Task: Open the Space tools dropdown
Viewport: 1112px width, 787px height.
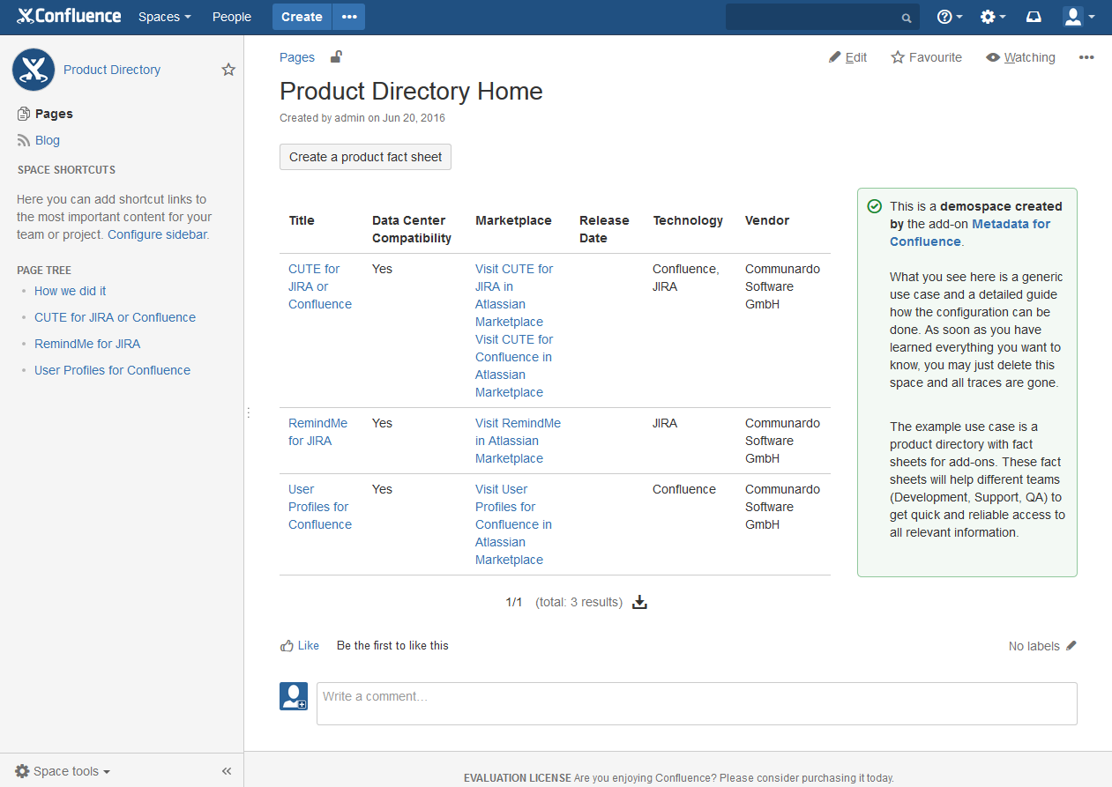Action: point(63,771)
